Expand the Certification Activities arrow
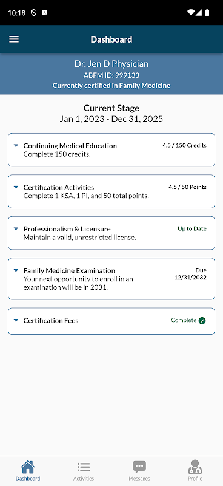Screen dimensions: 223x486 point(16,187)
